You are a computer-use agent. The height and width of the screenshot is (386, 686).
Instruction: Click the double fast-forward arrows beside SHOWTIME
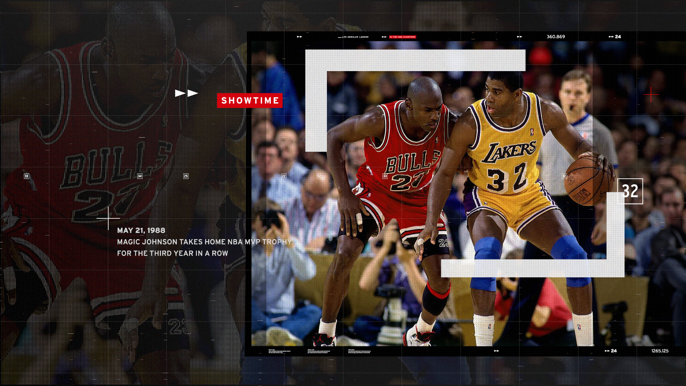click(186, 93)
